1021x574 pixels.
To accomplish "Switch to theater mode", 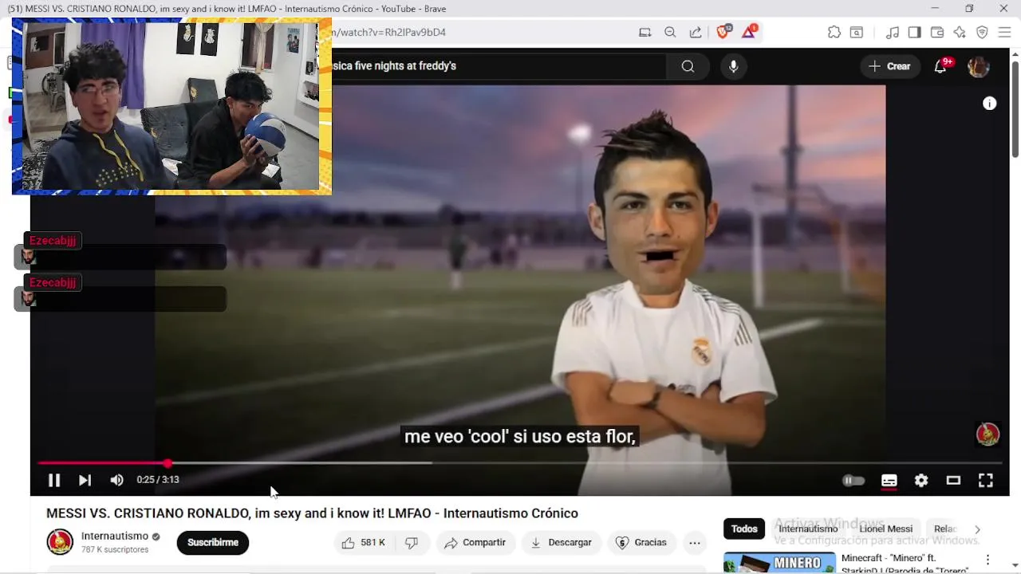I will coord(953,480).
